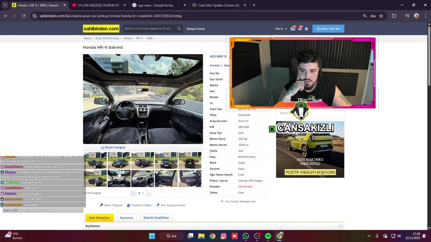Open the password key icon in address bar
This screenshot has height=242, width=431.
pyautogui.click(x=373, y=16)
